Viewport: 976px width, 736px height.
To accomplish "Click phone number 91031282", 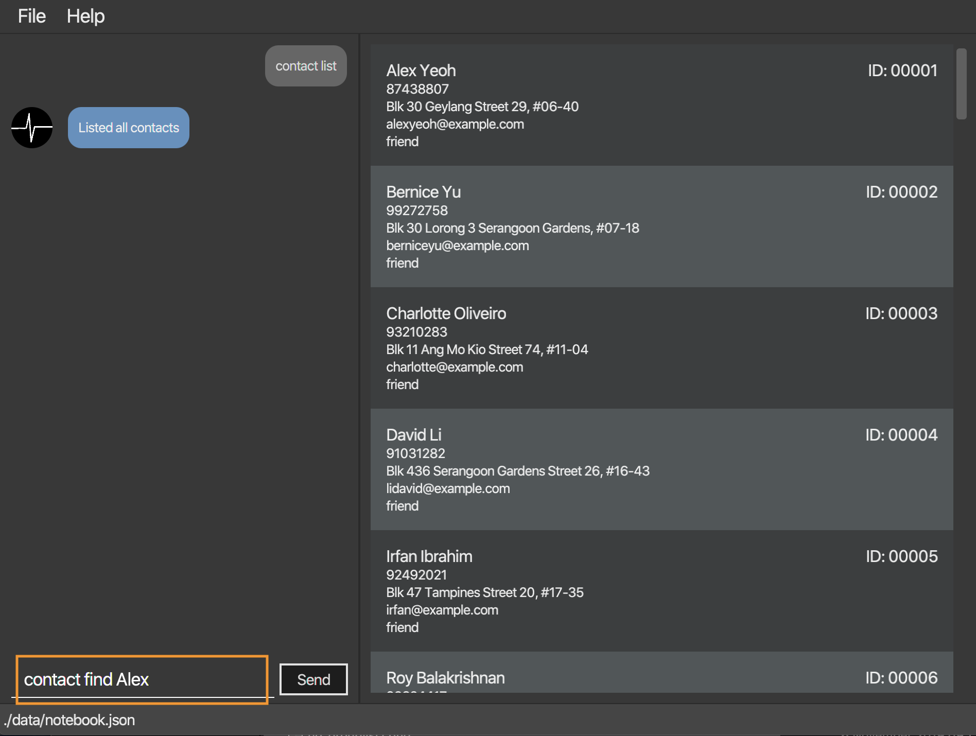I will click(416, 453).
